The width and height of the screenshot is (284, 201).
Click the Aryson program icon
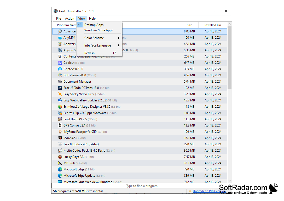(60, 50)
